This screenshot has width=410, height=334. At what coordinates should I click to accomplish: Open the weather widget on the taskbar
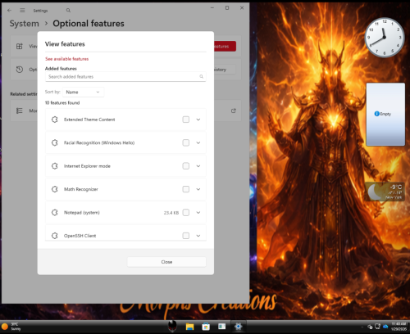[11, 327]
